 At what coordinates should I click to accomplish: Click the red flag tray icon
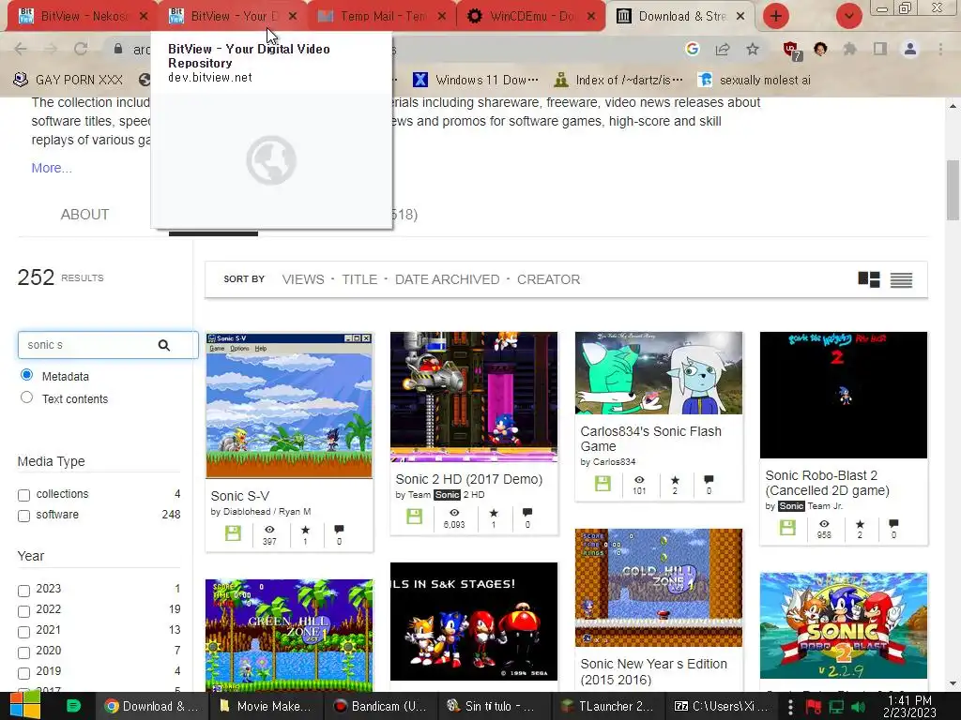[814, 707]
